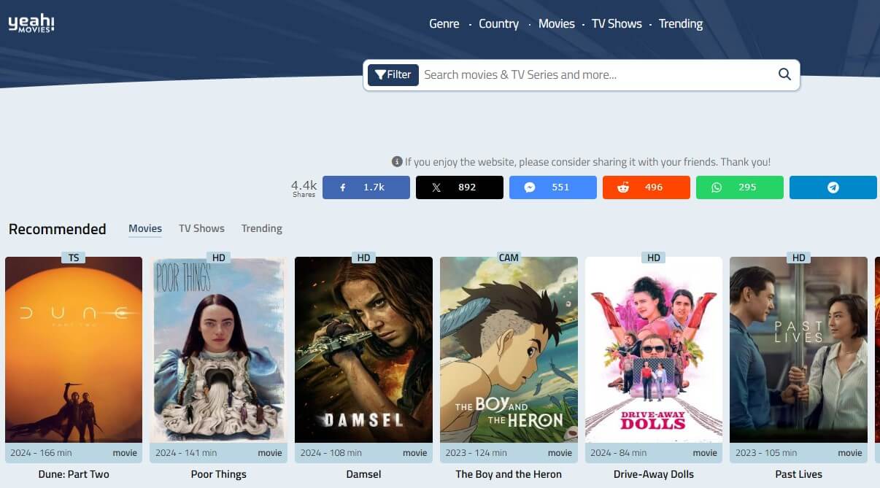Share the site via WhatsApp
The width and height of the screenshot is (880, 488).
740,187
